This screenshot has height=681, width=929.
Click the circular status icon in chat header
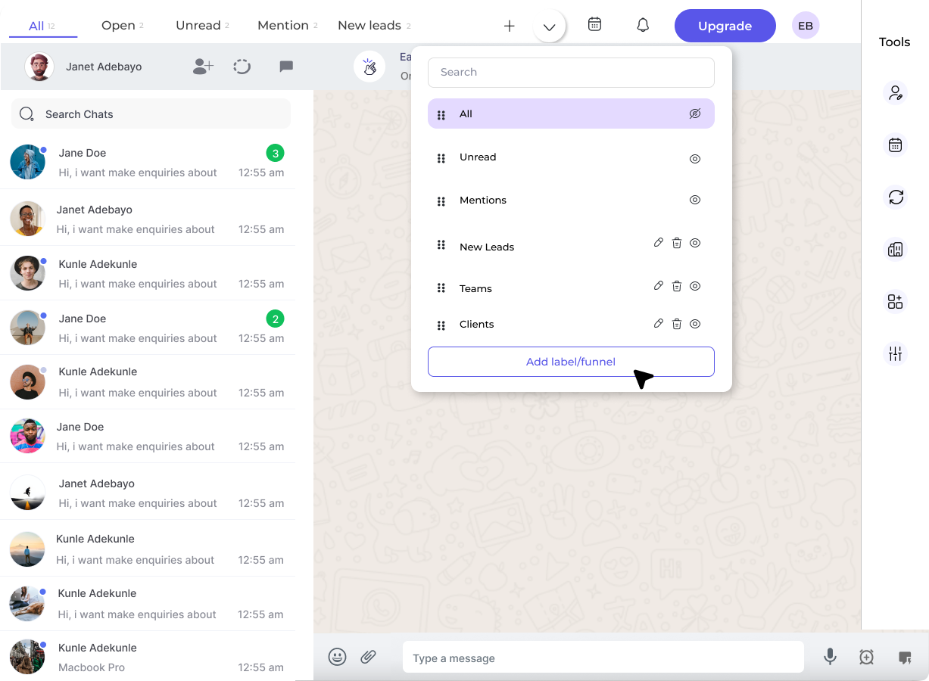tap(242, 67)
